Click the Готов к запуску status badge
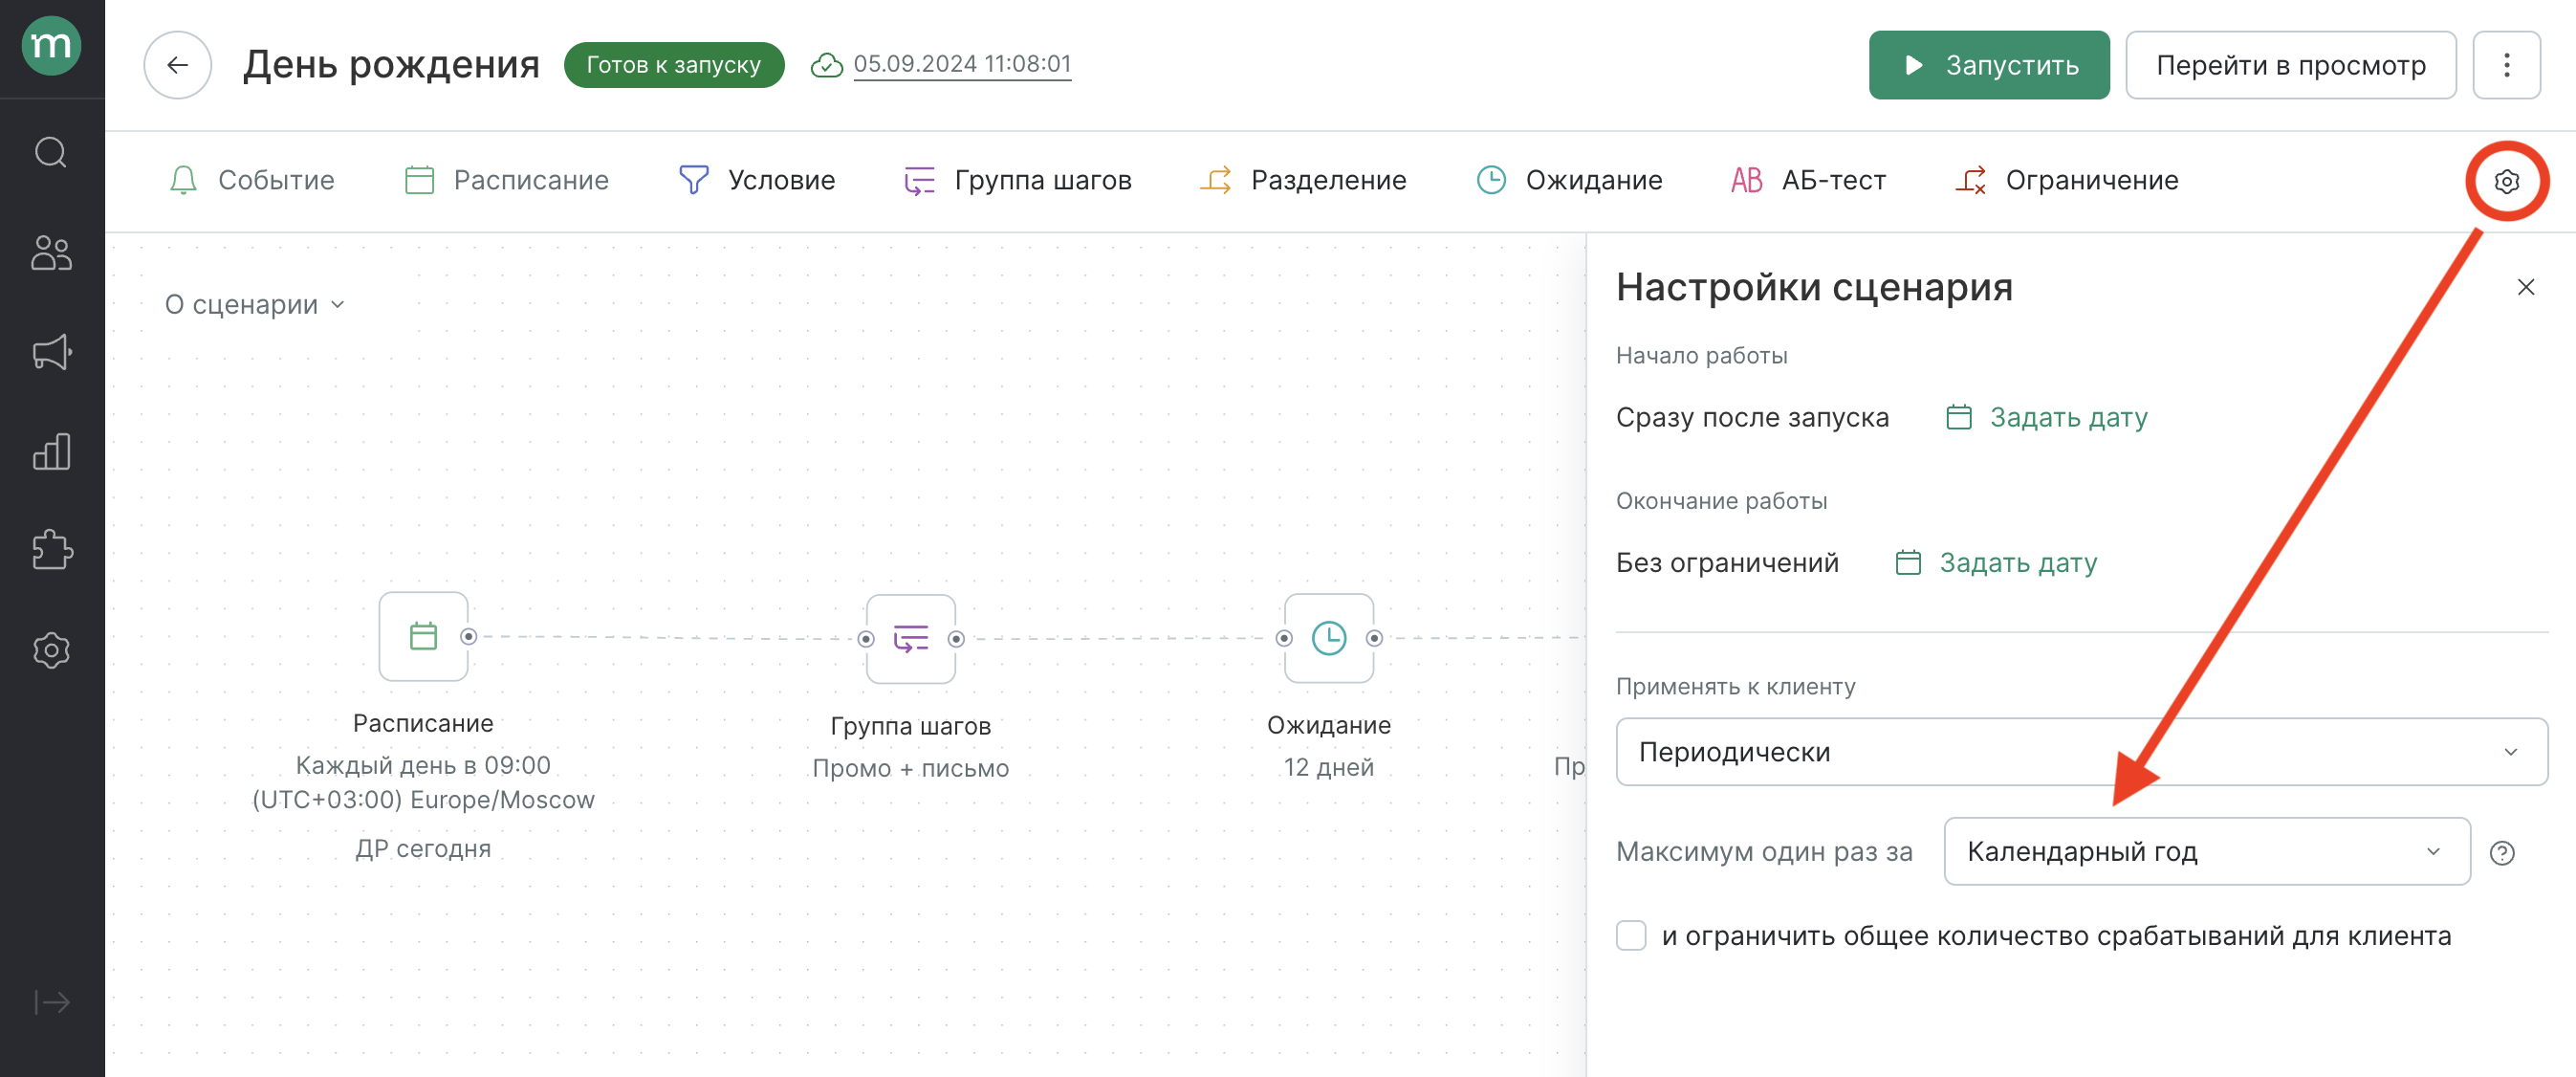Image resolution: width=2576 pixels, height=1077 pixels. [x=673, y=65]
